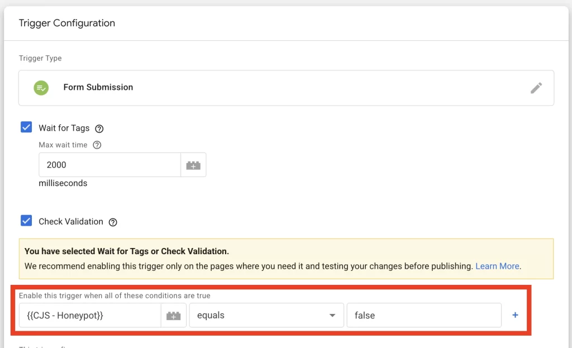Click the Form Submission trigger type name
572x348 pixels.
tap(98, 88)
